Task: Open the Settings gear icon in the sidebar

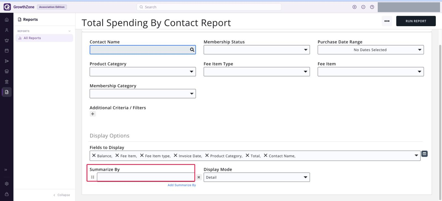Action: [7, 184]
